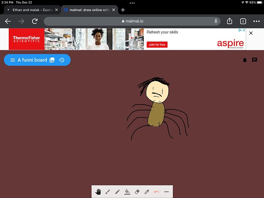Open notifications bell
Screen dimensions: 264x198
click(245, 60)
